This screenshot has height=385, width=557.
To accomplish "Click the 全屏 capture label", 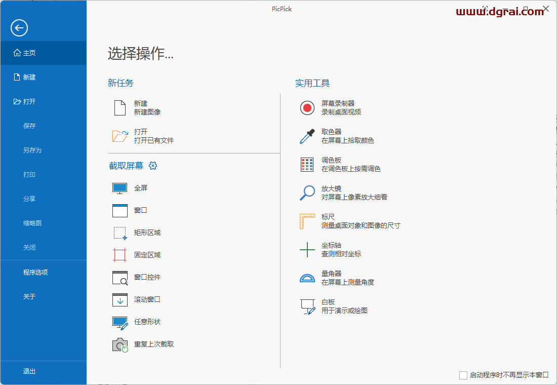I will [141, 188].
